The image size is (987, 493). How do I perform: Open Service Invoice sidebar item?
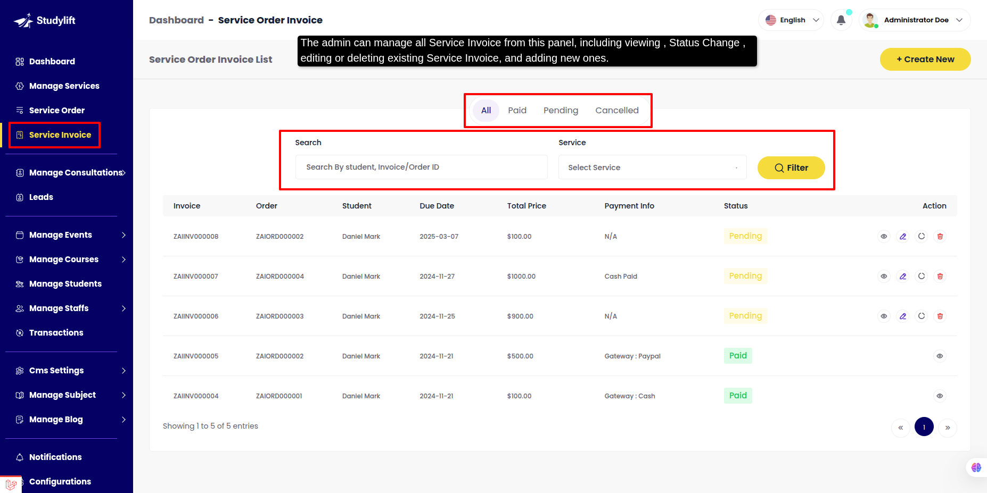pos(60,135)
